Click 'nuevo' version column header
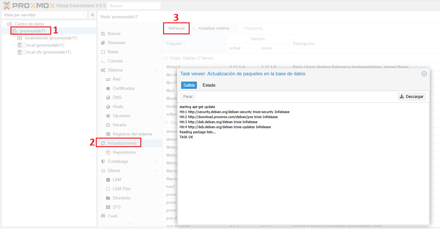 coord(273,48)
